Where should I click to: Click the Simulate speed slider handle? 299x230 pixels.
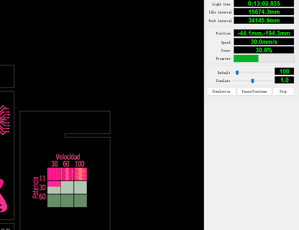pyautogui.click(x=252, y=81)
